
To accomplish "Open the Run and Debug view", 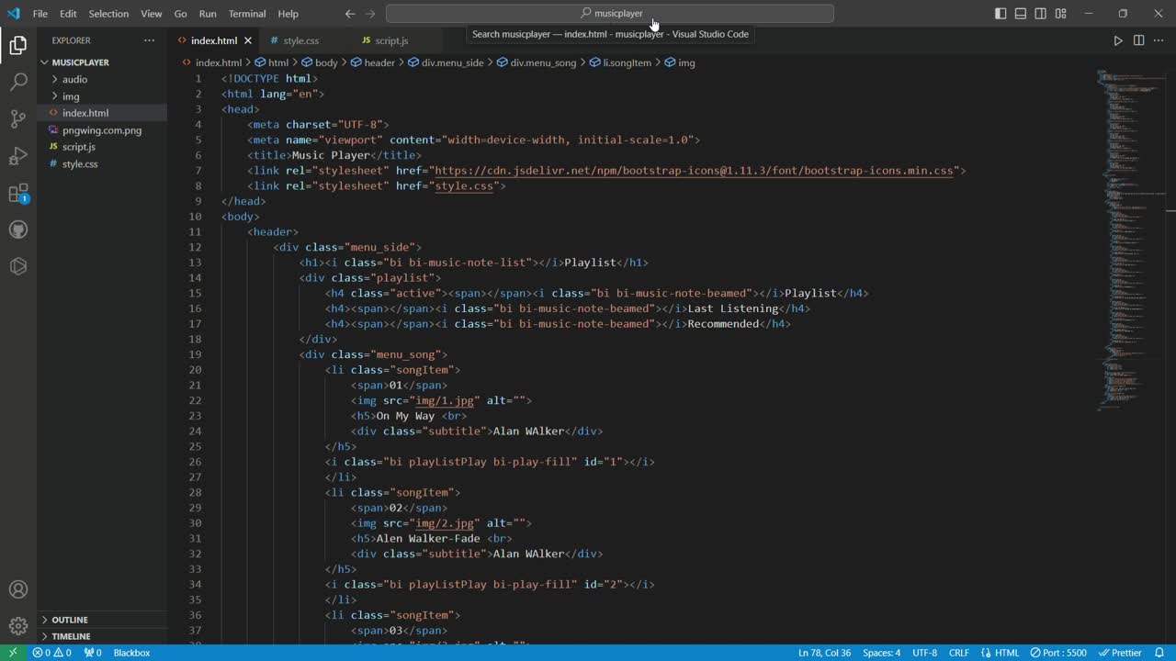I will pyautogui.click(x=18, y=156).
